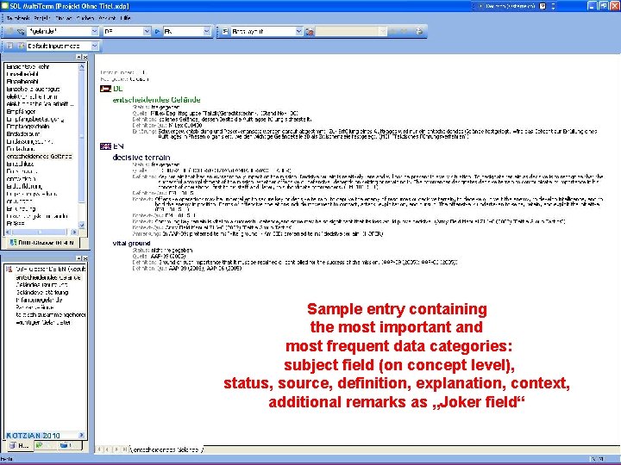Click the chevron arrow at the hitlist bottom

click(x=82, y=435)
